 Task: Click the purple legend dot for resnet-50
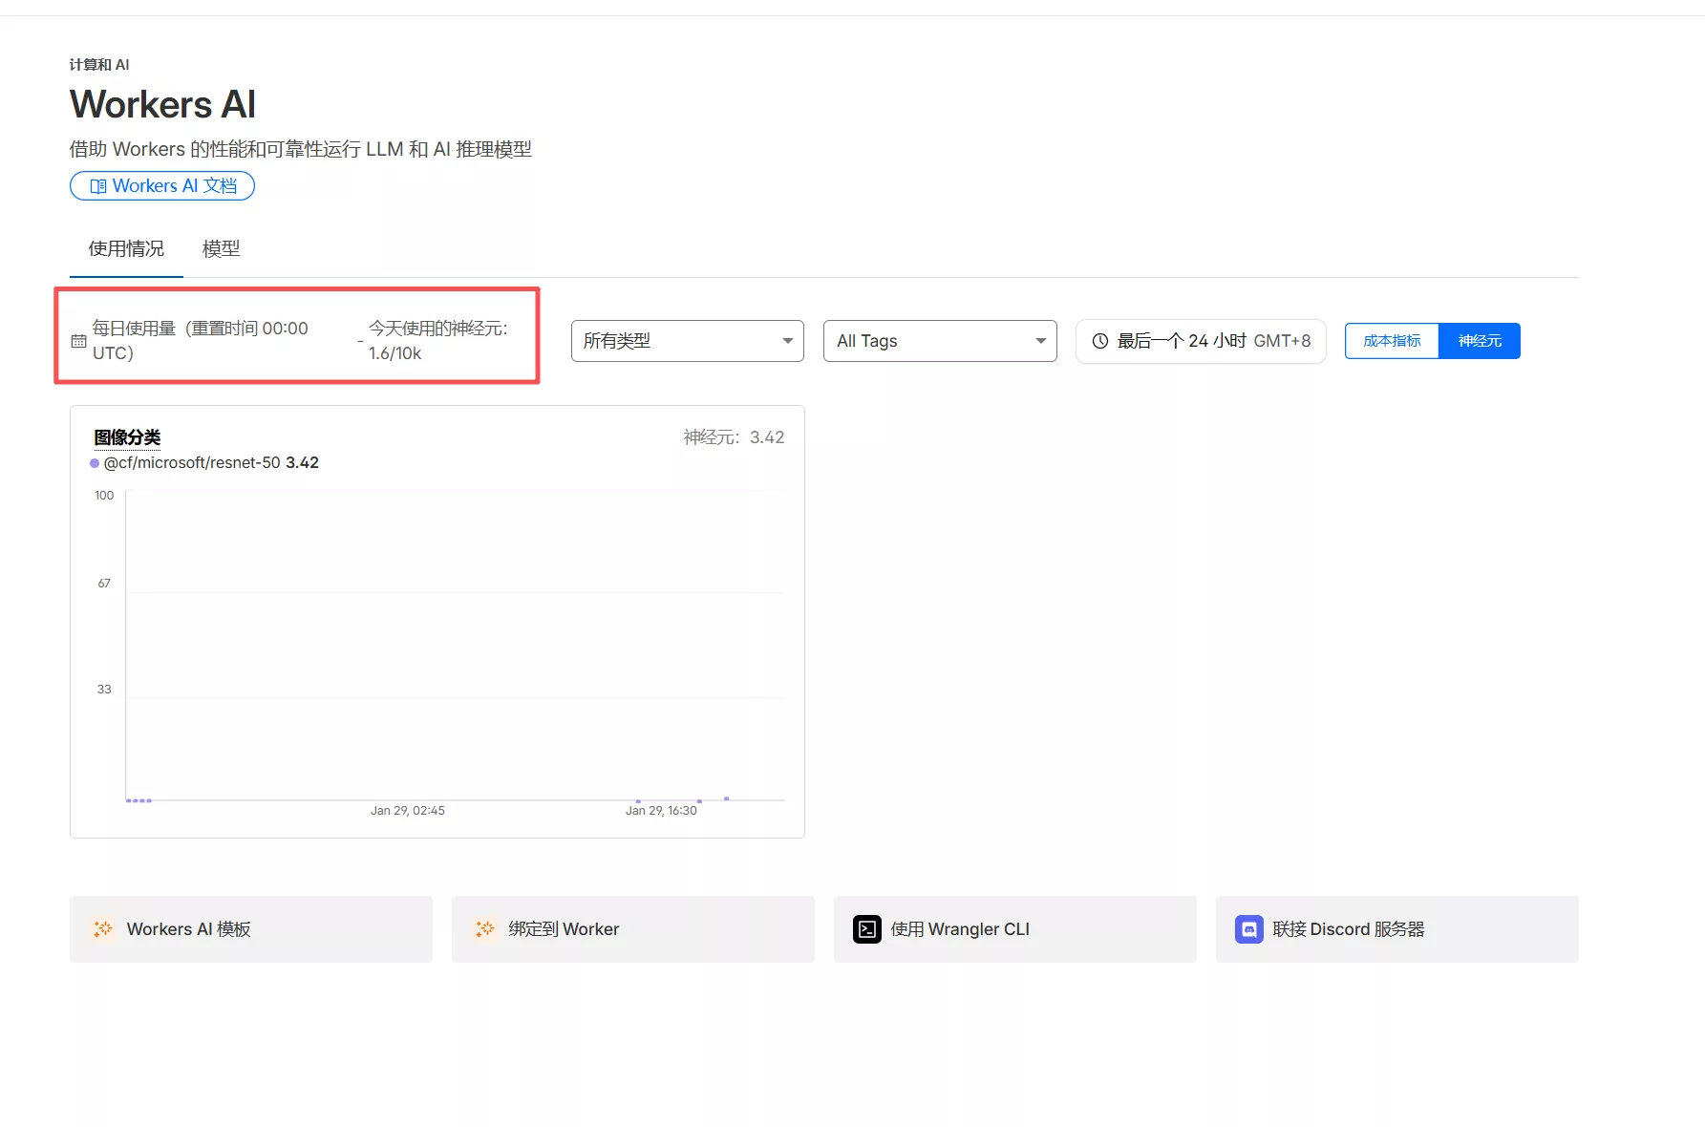94,462
